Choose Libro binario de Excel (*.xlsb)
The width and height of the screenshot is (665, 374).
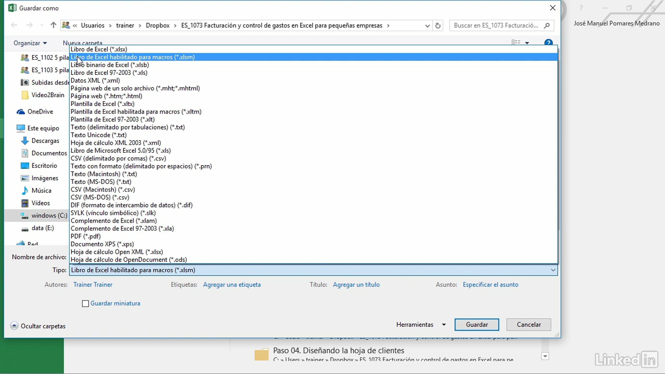pyautogui.click(x=313, y=65)
